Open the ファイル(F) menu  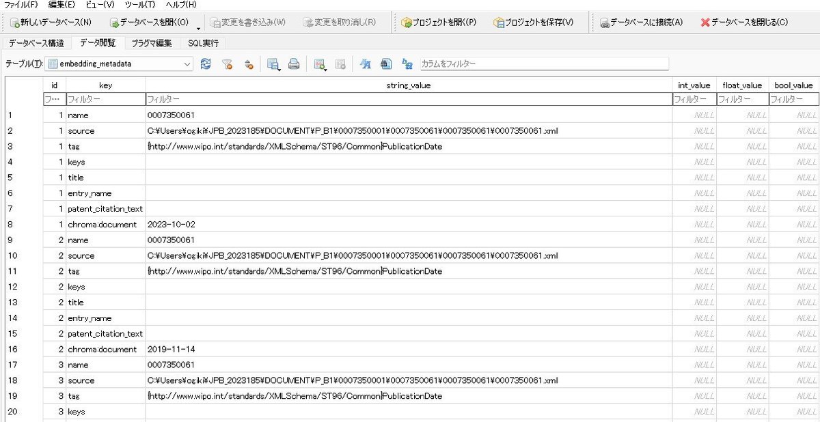point(21,5)
